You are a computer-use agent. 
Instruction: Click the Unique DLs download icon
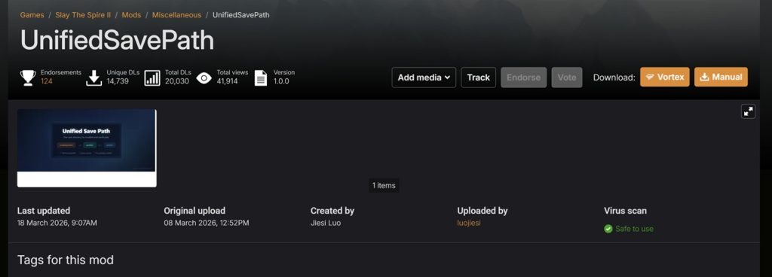(x=93, y=78)
